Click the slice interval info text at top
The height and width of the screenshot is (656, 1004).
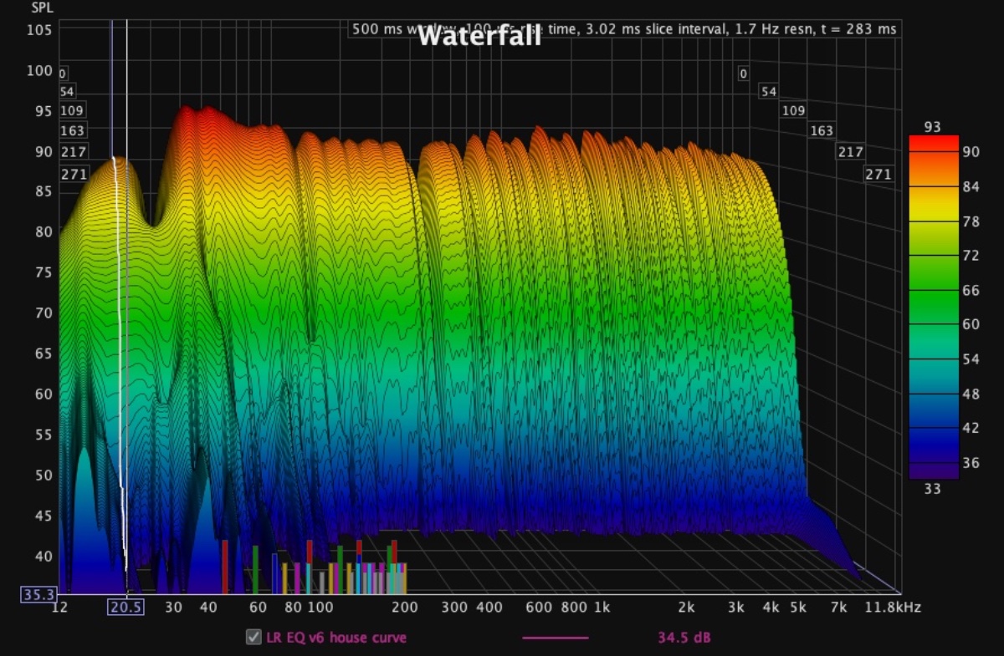669,29
